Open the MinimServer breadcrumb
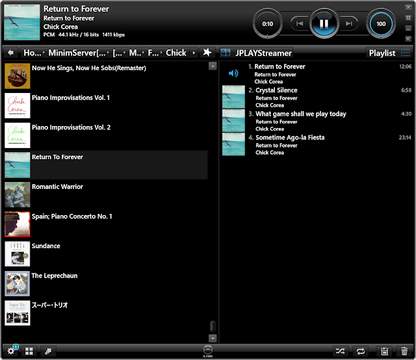The image size is (416, 360). pyautogui.click(x=77, y=53)
